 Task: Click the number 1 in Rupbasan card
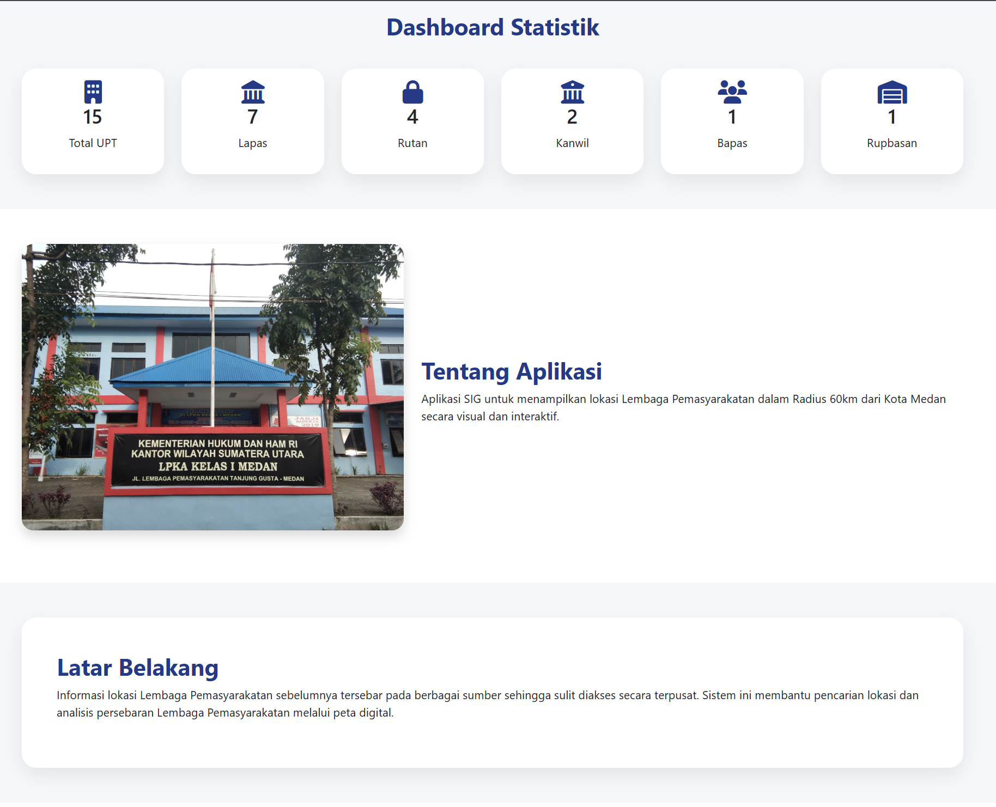pos(892,117)
